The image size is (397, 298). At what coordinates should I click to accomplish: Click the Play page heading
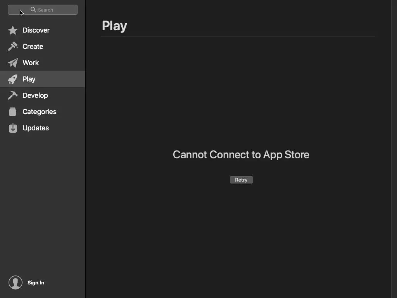coord(114,26)
